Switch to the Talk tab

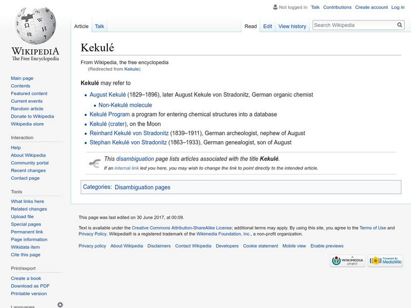pos(99,26)
